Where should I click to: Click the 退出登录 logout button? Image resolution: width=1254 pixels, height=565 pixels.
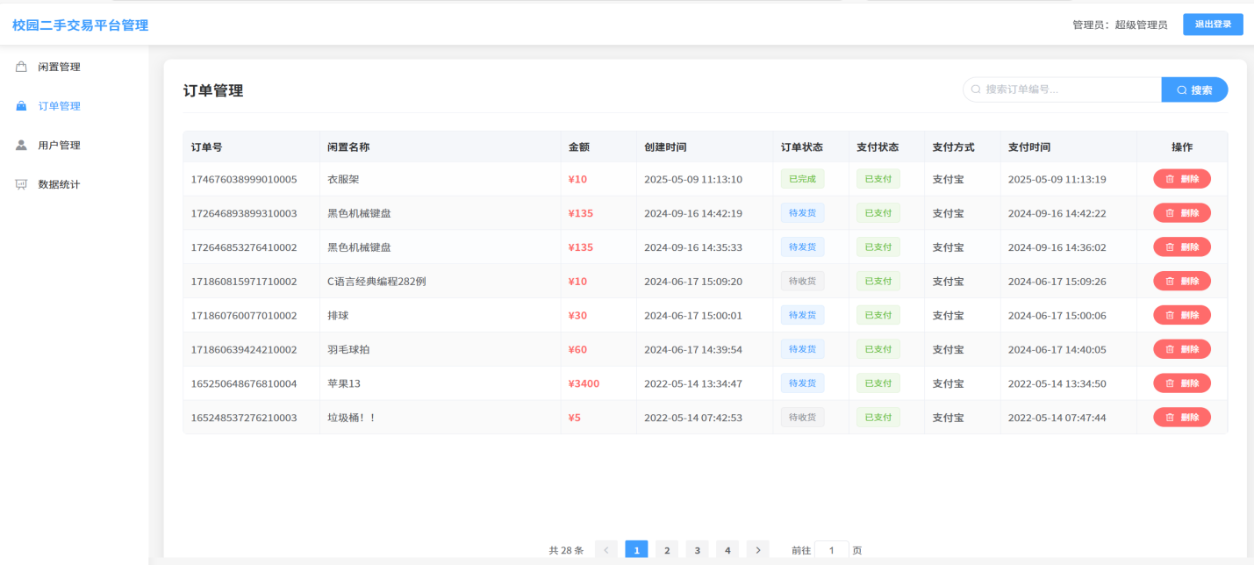[x=1213, y=25]
